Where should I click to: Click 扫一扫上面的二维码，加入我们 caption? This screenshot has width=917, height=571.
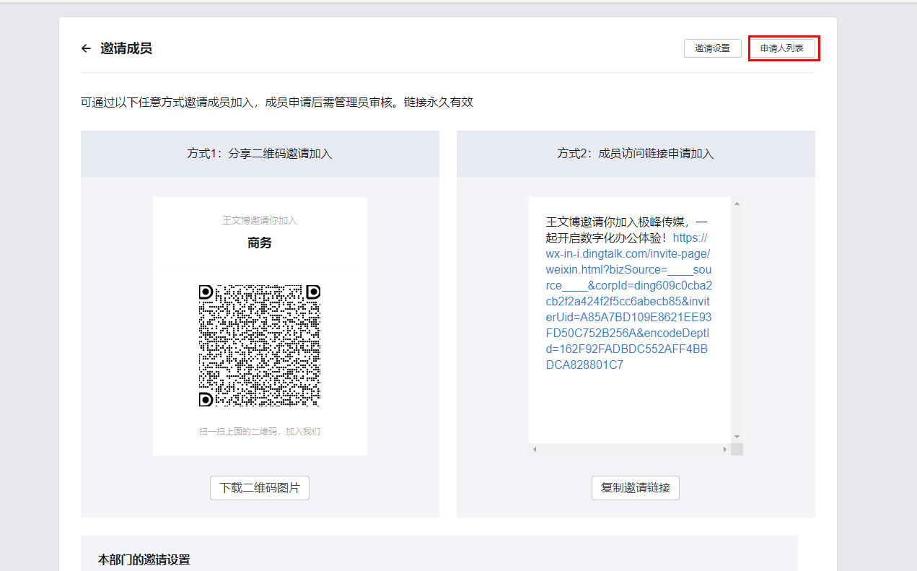coord(260,432)
